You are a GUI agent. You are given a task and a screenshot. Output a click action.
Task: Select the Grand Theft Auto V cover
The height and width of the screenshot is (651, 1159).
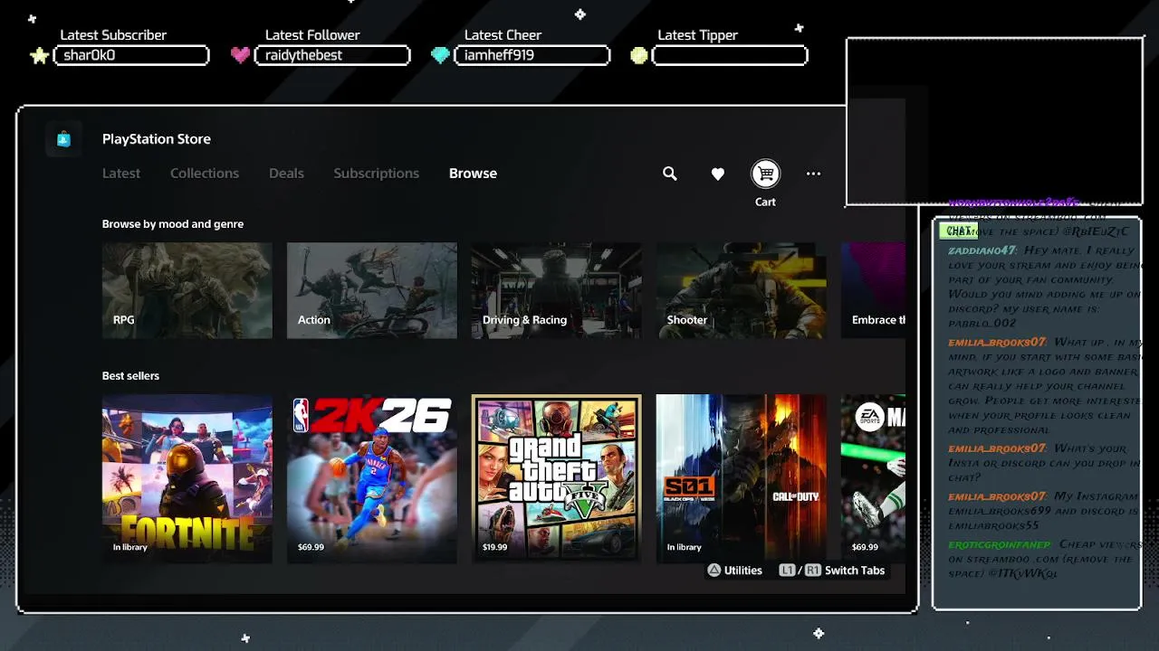[557, 478]
